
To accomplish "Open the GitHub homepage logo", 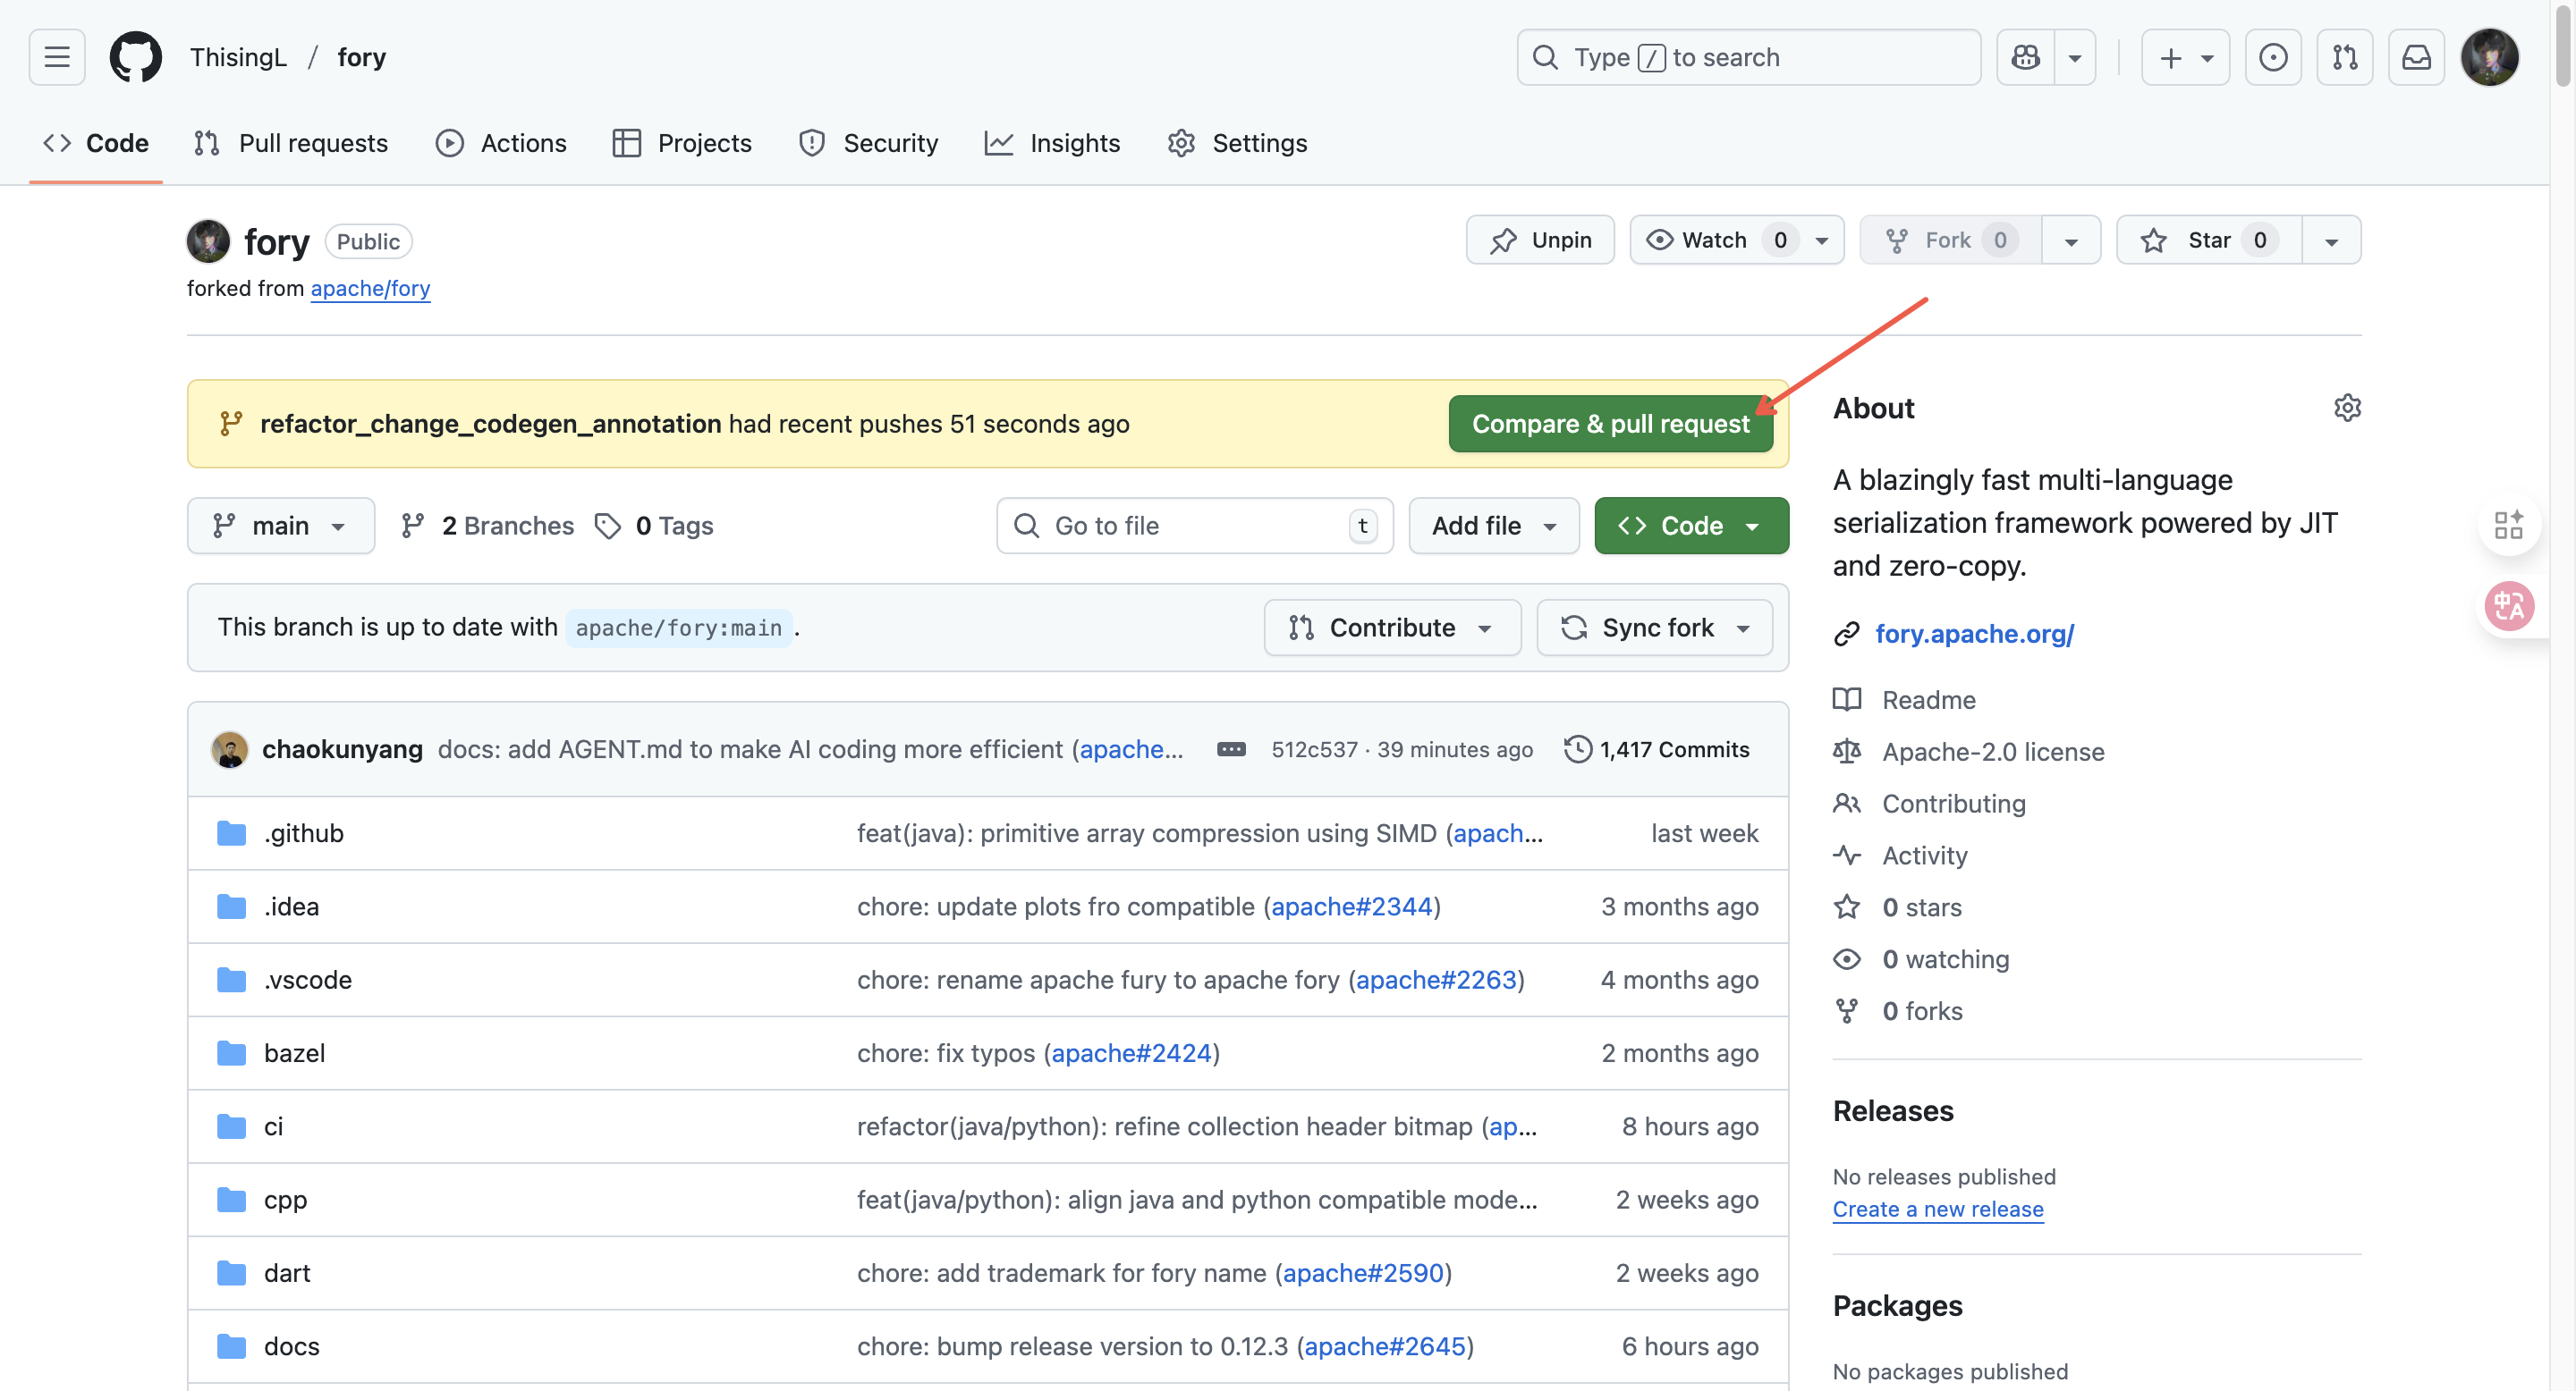I will [x=135, y=57].
